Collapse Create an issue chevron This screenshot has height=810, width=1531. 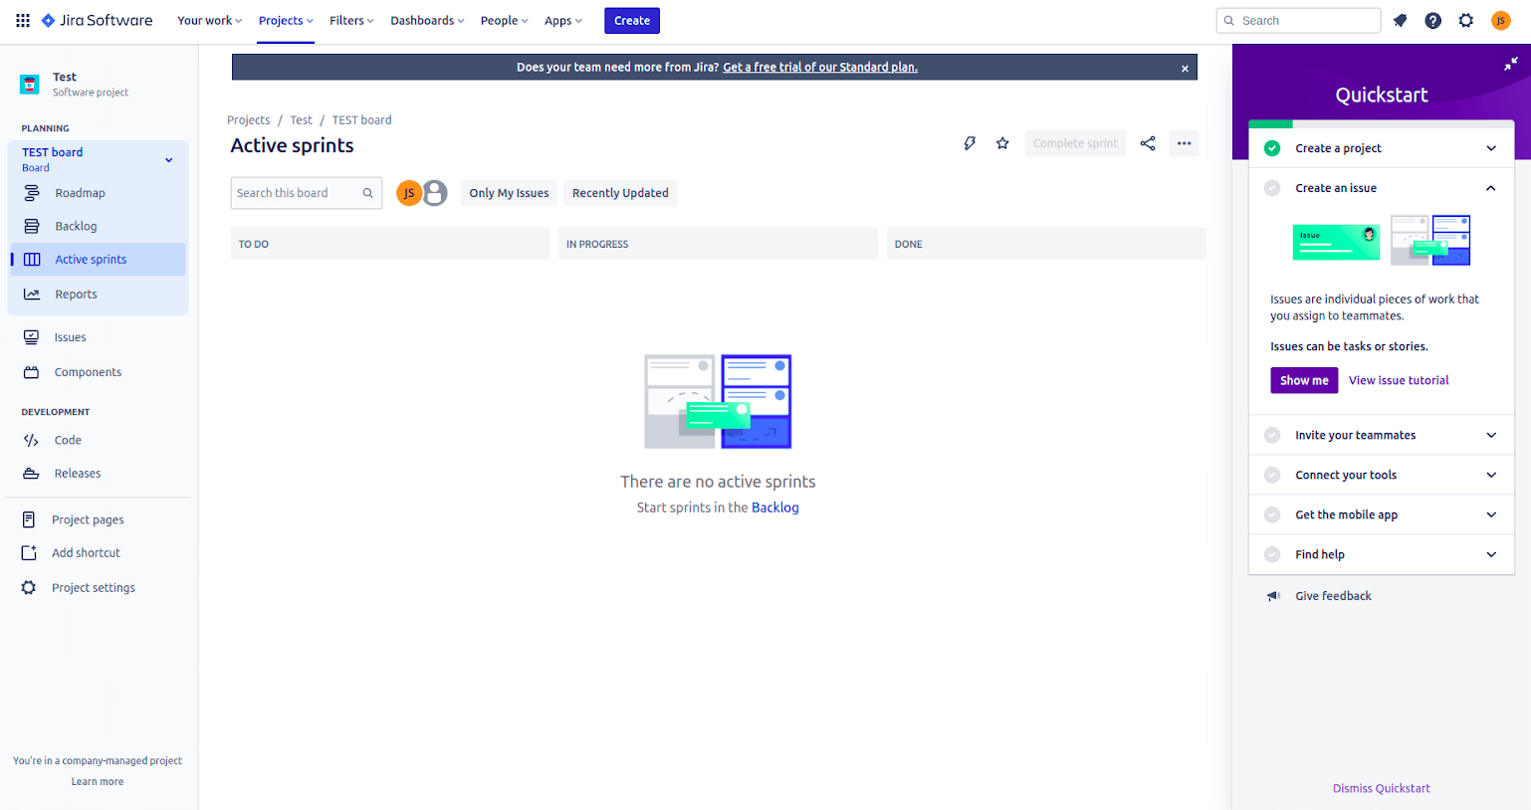1491,188
